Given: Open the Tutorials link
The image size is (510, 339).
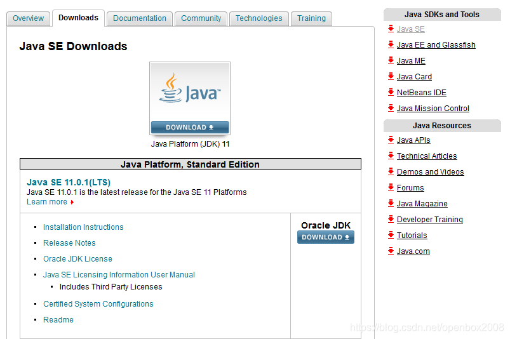Looking at the screenshot, I should click(412, 236).
